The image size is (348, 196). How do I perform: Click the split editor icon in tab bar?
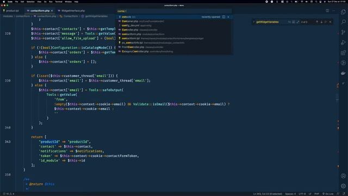[x=327, y=11]
